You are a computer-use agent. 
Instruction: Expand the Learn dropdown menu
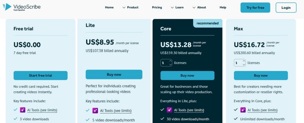(177, 7)
